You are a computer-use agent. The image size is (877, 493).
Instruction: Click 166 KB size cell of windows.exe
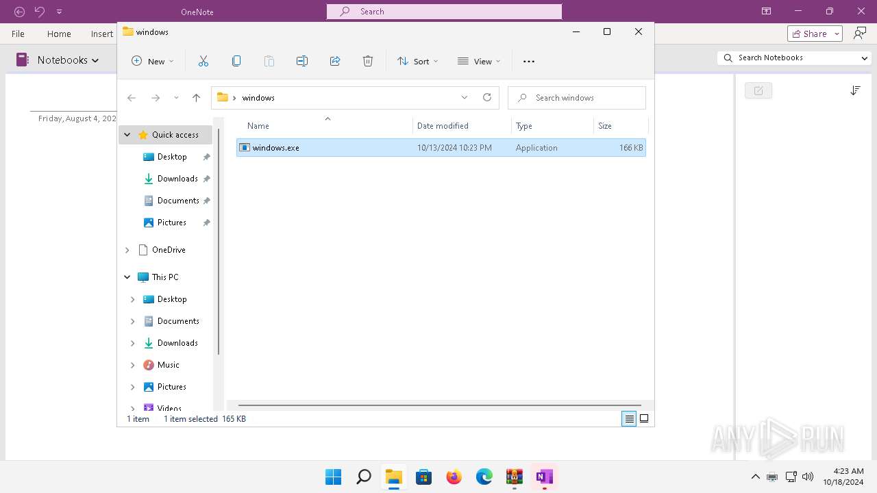point(631,148)
